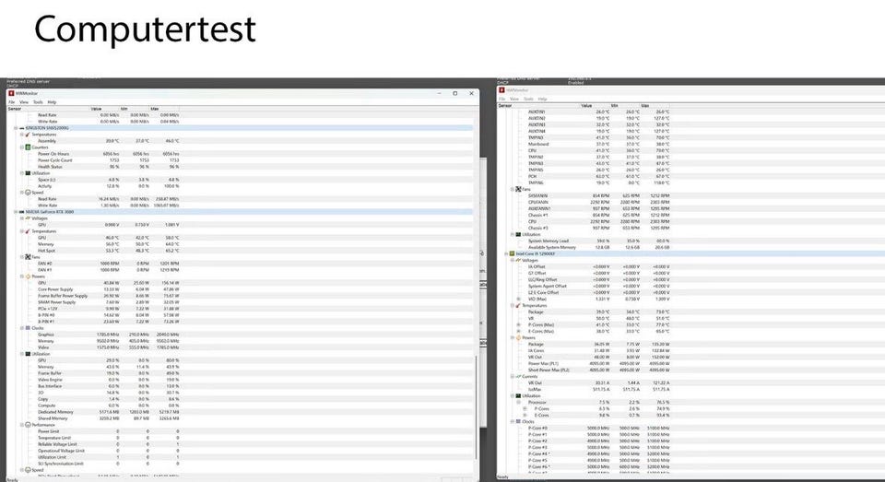Screen dimensions: 885x482
Task: Click the Intel Core i9 processor icon
Action: tap(512, 254)
